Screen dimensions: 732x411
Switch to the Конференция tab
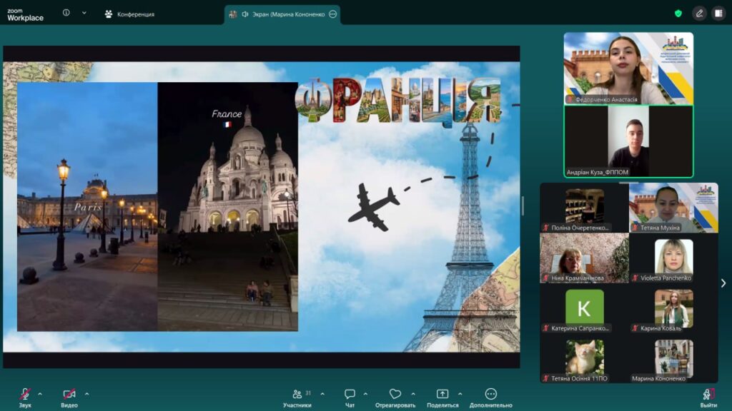click(129, 14)
